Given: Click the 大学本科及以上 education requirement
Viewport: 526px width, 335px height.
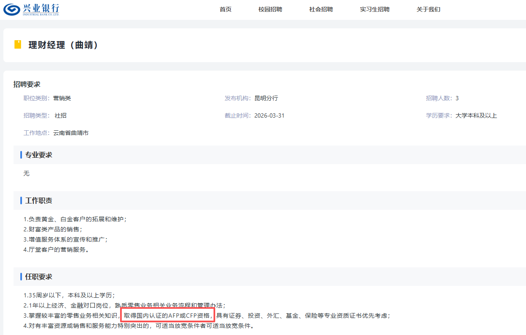Looking at the screenshot, I should point(476,115).
